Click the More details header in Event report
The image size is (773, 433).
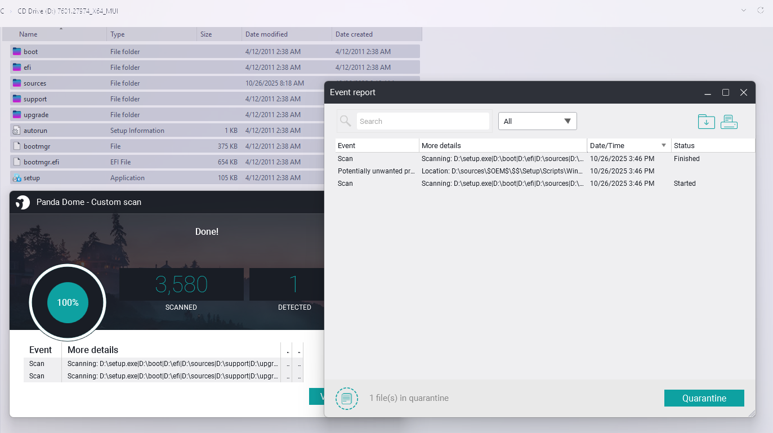[x=503, y=145]
